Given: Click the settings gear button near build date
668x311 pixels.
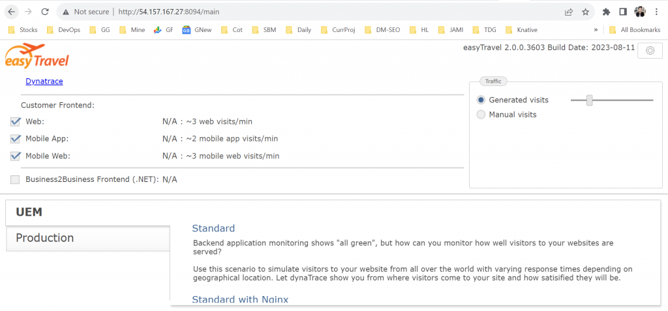Looking at the screenshot, I should pos(650,51).
